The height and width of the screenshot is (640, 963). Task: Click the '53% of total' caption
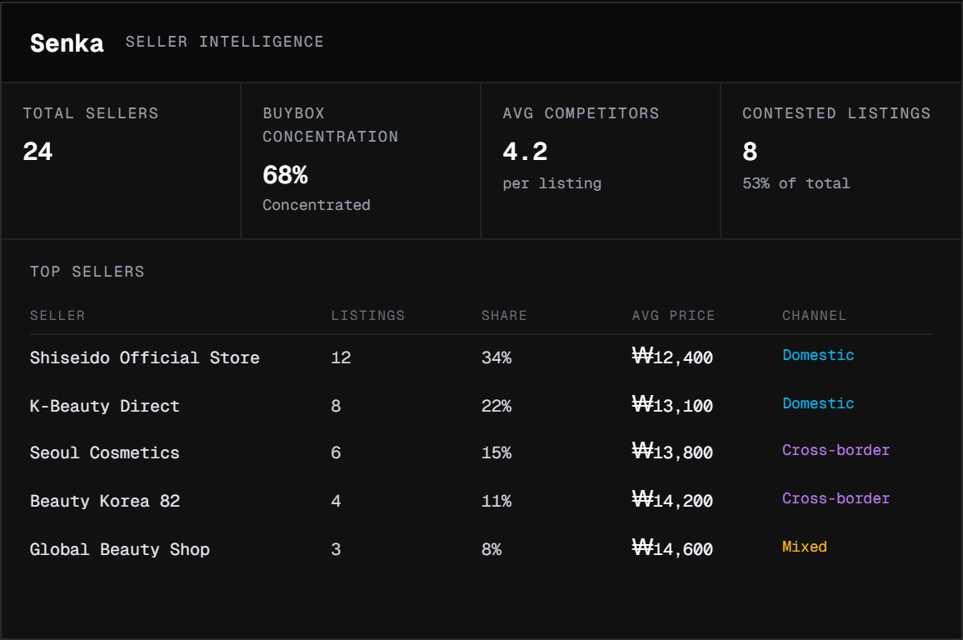[796, 183]
